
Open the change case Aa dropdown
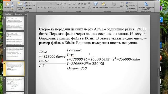click(x=59, y=8)
